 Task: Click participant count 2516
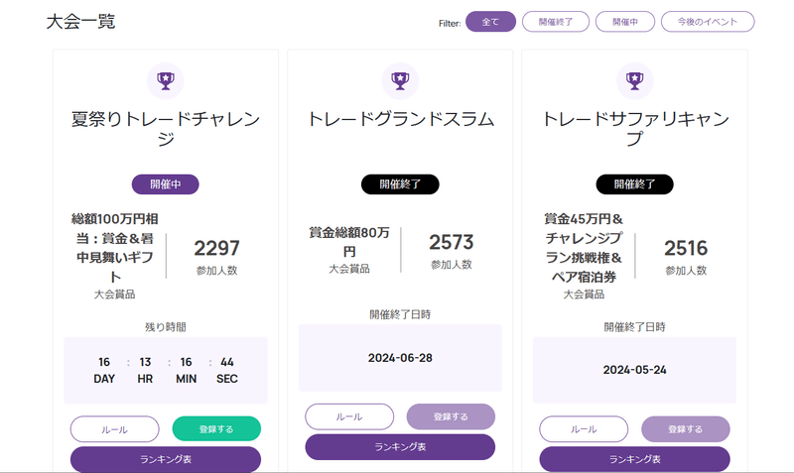(686, 248)
